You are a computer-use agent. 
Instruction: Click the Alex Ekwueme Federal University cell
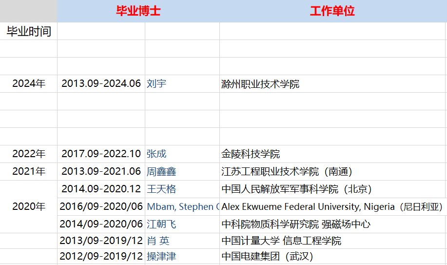(331, 207)
